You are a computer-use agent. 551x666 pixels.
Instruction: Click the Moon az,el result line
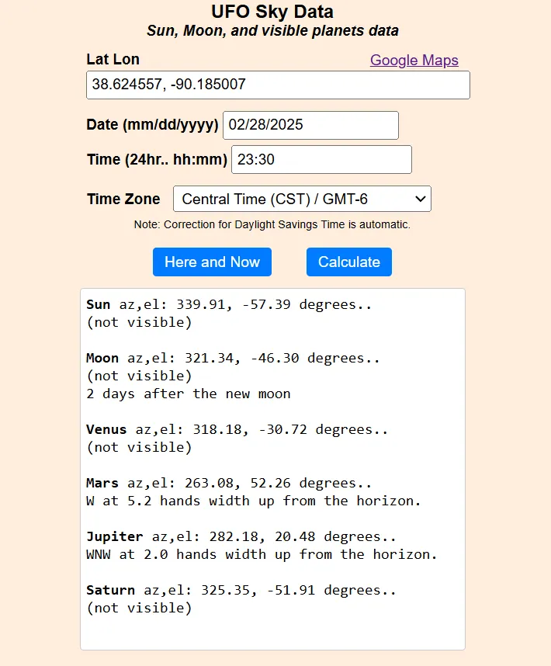point(233,358)
